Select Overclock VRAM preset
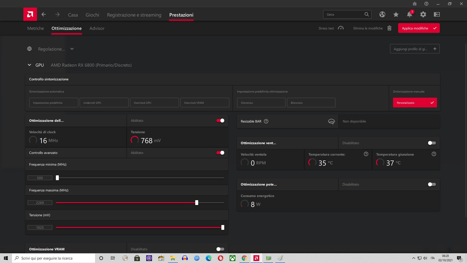Image resolution: width=467 pixels, height=263 pixels. [x=205, y=103]
